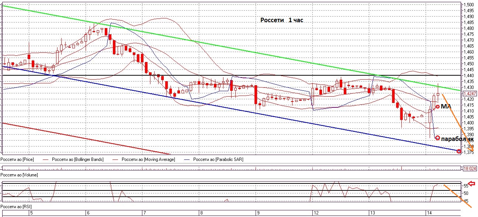
Task: Click date label 12 on the time axis
Action: click(316, 213)
